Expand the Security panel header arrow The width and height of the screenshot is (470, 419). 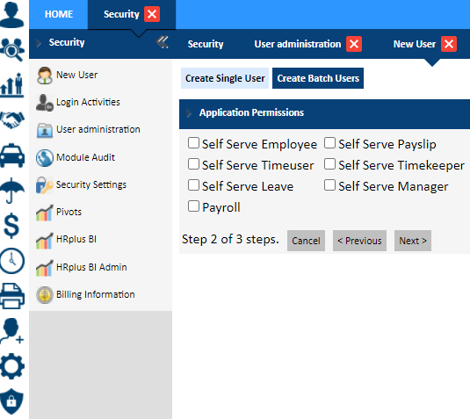tap(39, 43)
